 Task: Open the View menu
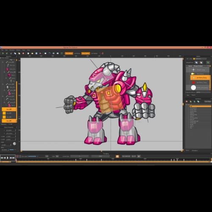24,50
